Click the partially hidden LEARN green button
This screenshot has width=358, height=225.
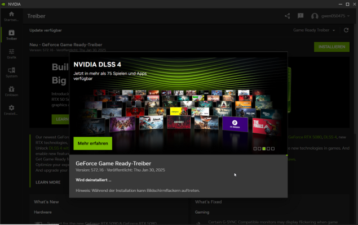pyautogui.click(x=60, y=119)
